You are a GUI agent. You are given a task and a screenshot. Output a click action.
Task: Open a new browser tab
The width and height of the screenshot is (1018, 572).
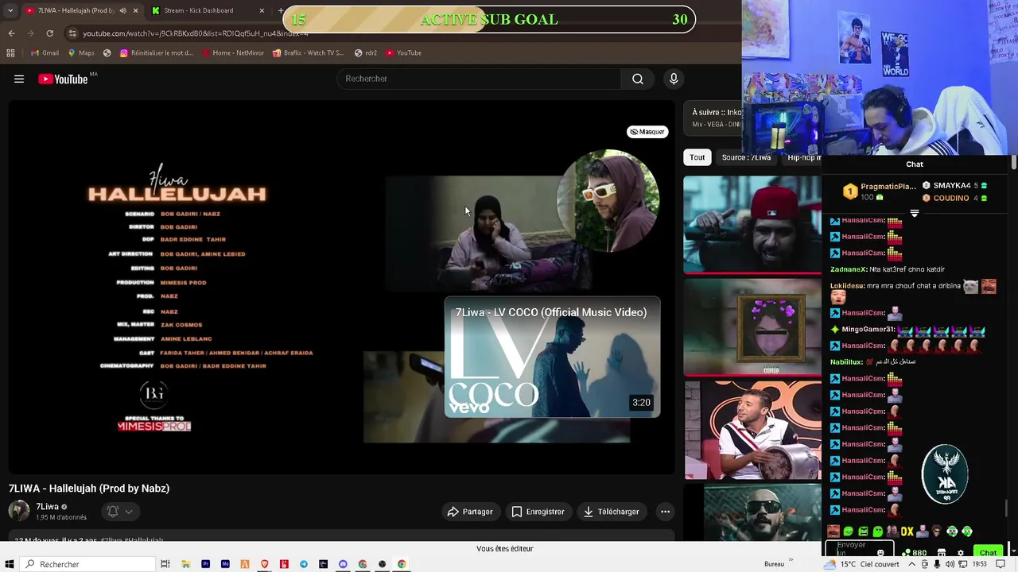280,10
